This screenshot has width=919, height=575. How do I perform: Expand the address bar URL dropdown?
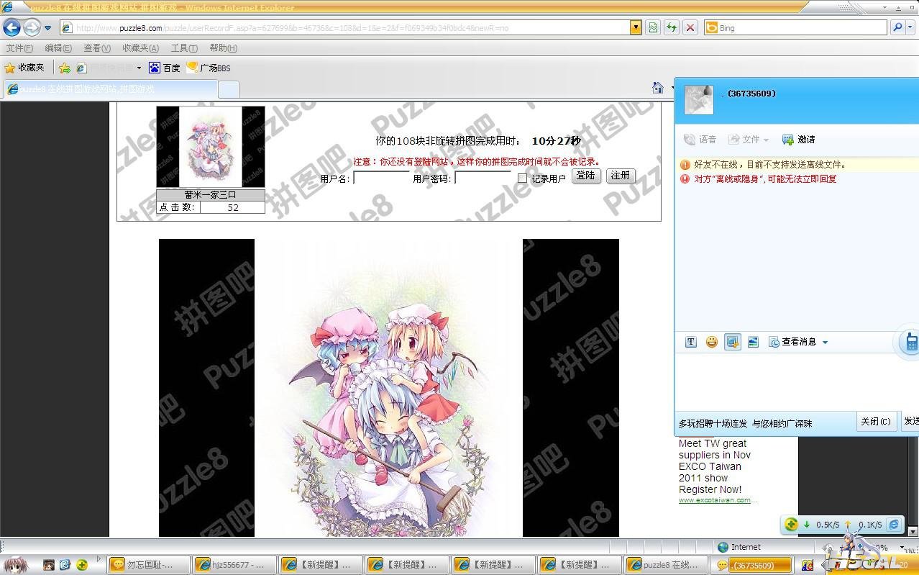pos(636,28)
